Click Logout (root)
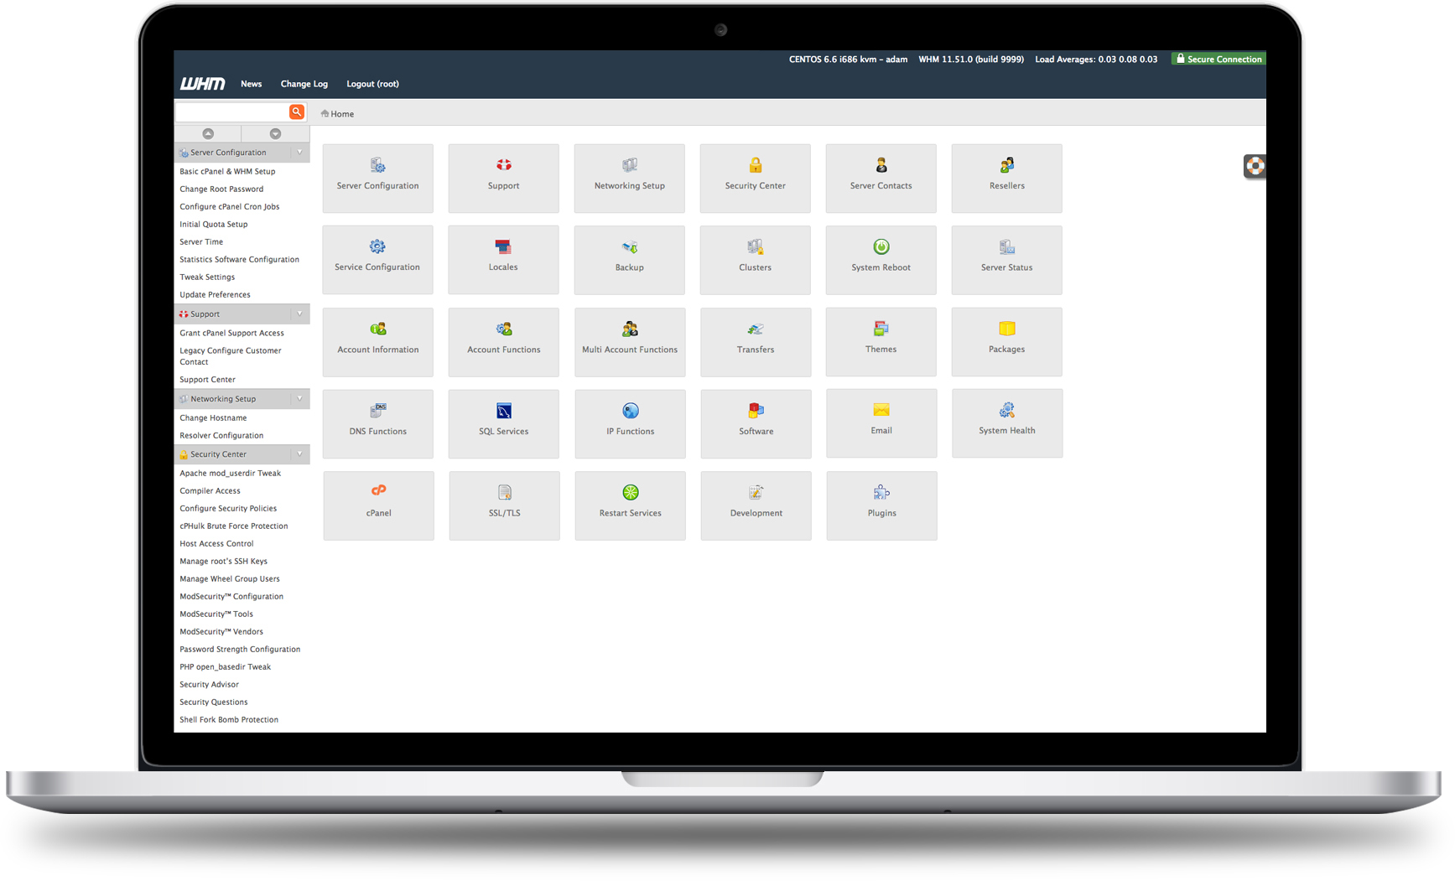Viewport: 1455px width, 881px height. coord(372,84)
